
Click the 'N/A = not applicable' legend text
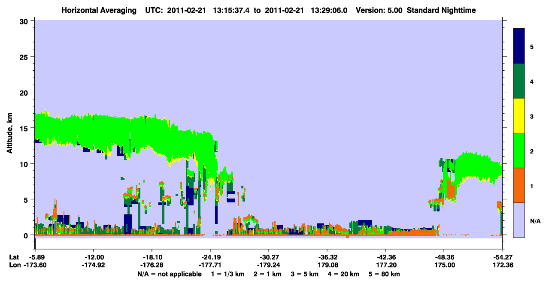(169, 274)
